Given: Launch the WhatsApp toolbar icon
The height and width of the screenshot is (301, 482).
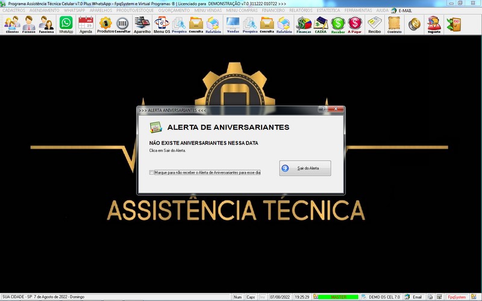Looking at the screenshot, I should pyautogui.click(x=66, y=25).
